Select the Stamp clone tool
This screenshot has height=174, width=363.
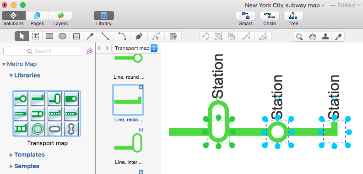325,37
